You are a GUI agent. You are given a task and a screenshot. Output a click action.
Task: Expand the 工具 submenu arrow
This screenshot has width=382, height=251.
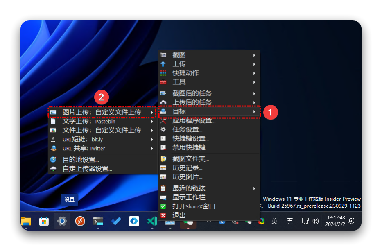coord(254,82)
